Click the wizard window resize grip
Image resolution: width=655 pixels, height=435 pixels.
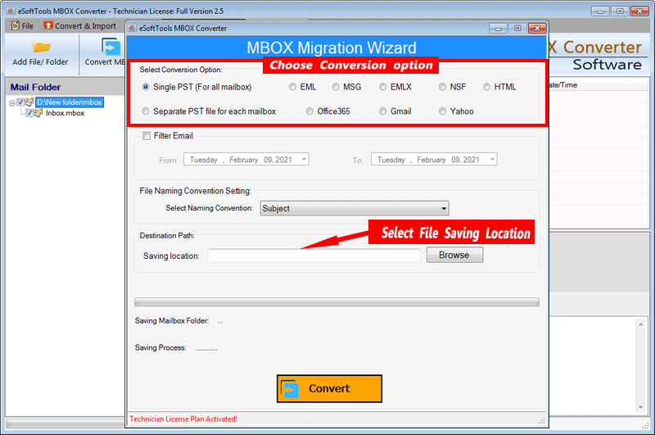pyautogui.click(x=542, y=420)
